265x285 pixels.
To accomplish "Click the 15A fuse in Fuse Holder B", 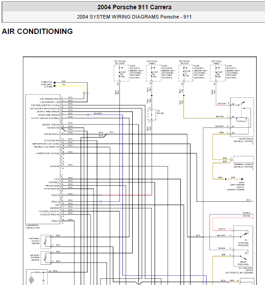I will (x=153, y=74).
